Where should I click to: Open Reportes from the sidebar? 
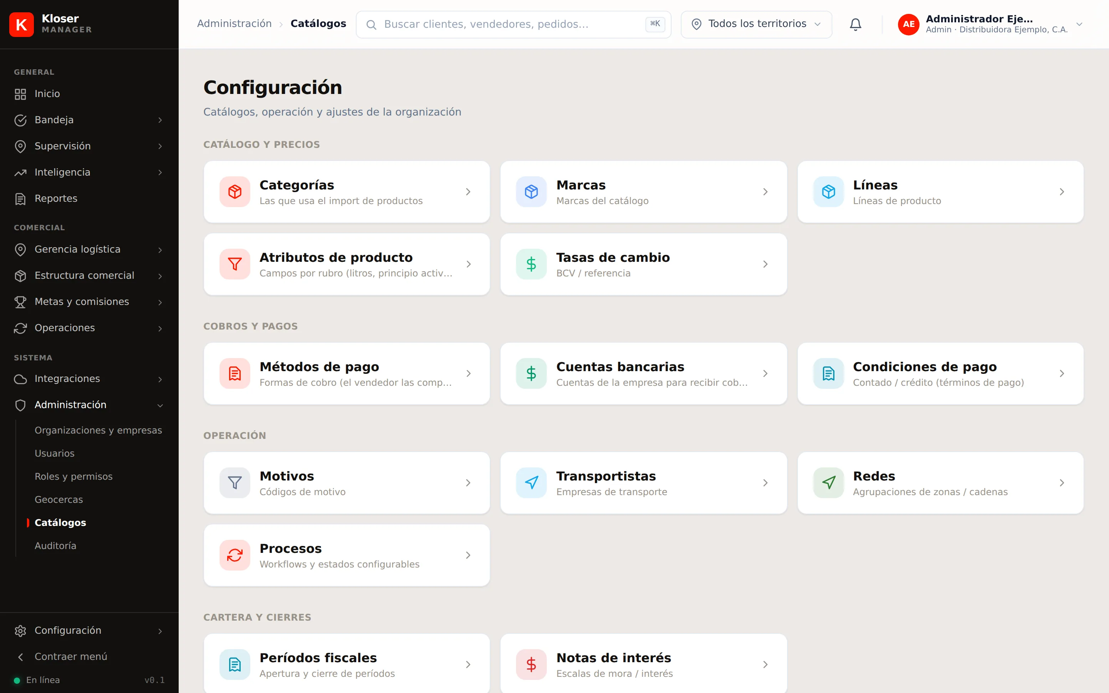click(x=89, y=198)
